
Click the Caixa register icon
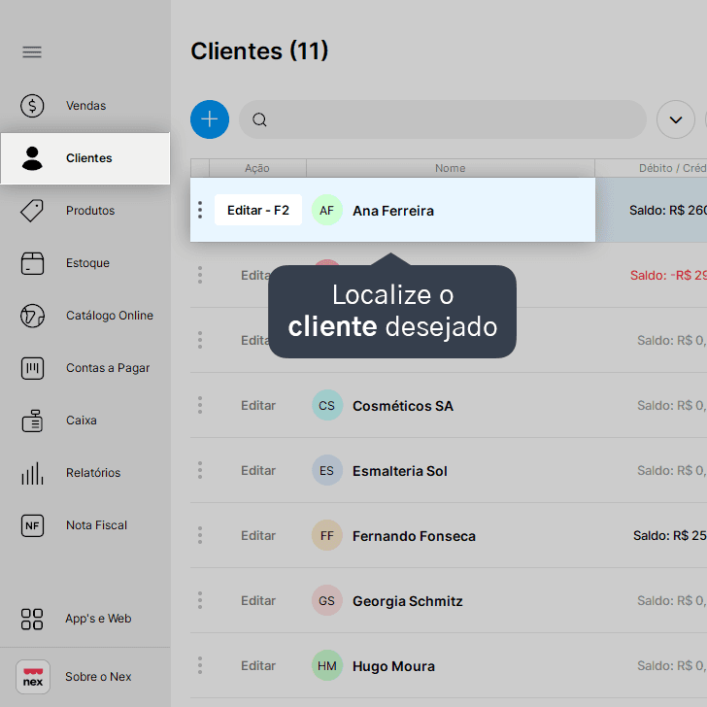pyautogui.click(x=32, y=421)
